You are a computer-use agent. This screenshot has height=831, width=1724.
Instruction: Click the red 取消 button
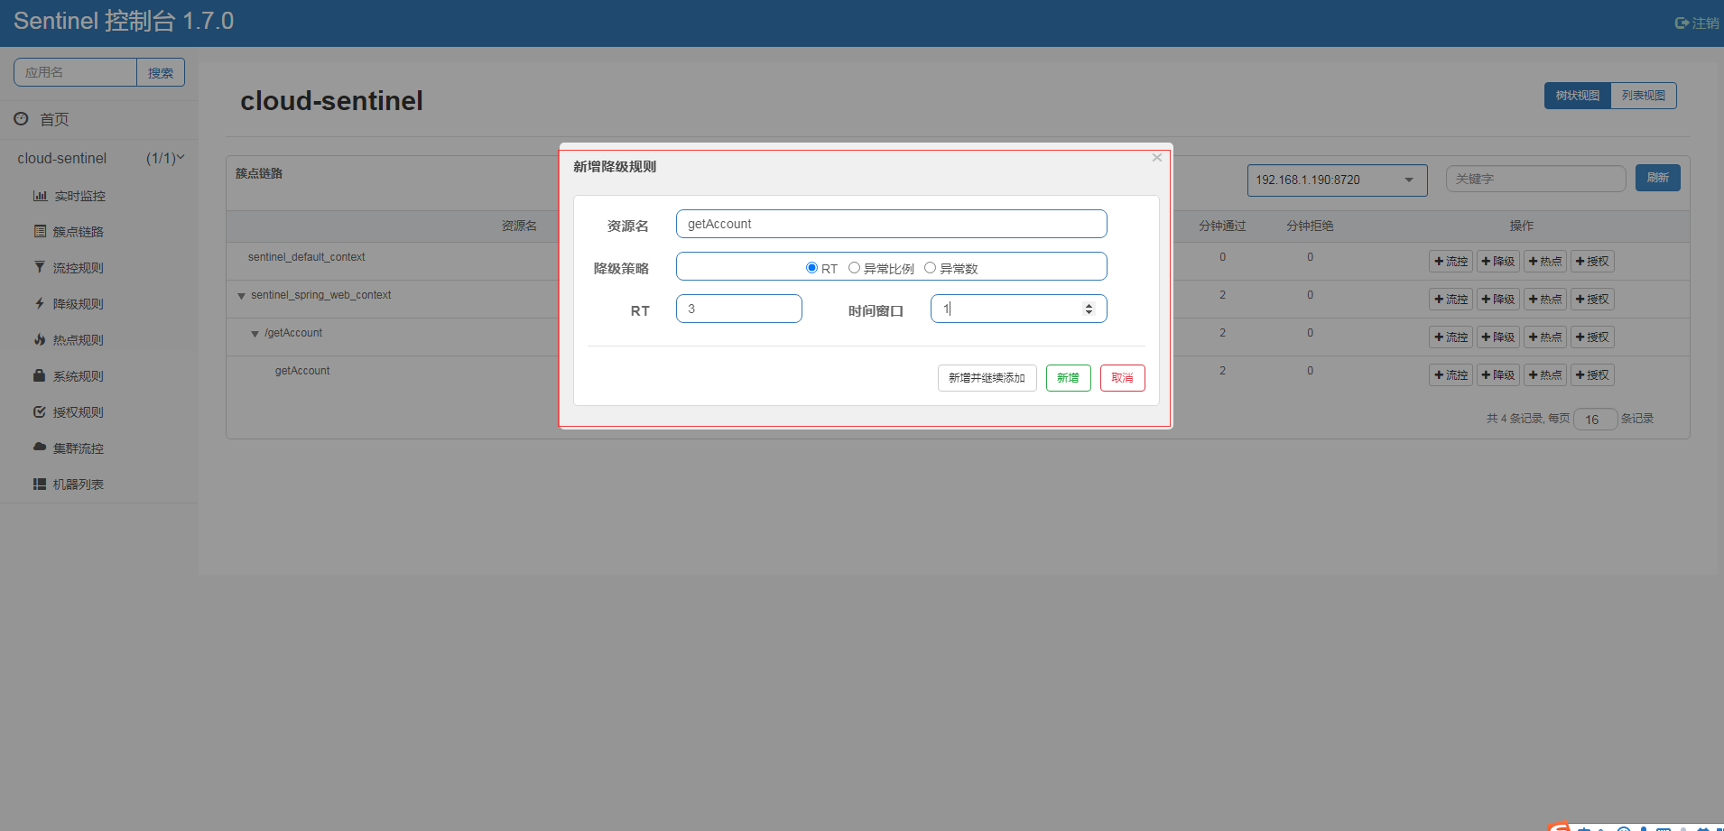tap(1122, 378)
